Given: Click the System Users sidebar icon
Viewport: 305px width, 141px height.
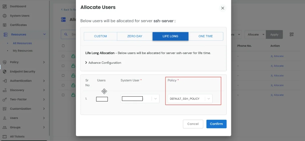Looking at the screenshot, I should (x=5, y=16).
